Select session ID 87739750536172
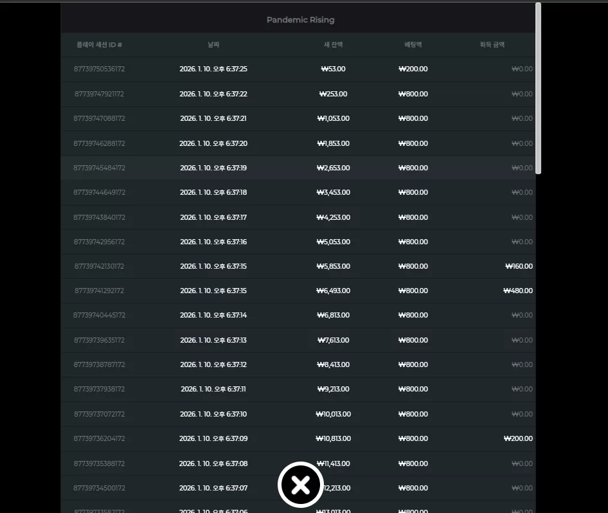 pos(99,69)
